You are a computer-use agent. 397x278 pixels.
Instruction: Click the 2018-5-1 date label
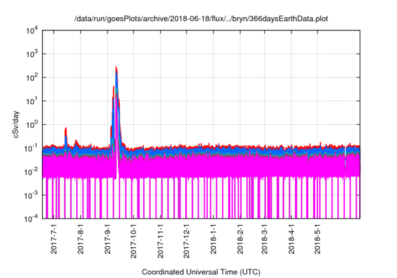tap(318, 239)
